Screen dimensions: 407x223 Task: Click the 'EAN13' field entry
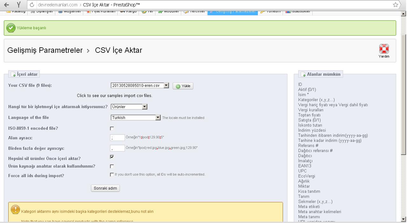coord(305,166)
